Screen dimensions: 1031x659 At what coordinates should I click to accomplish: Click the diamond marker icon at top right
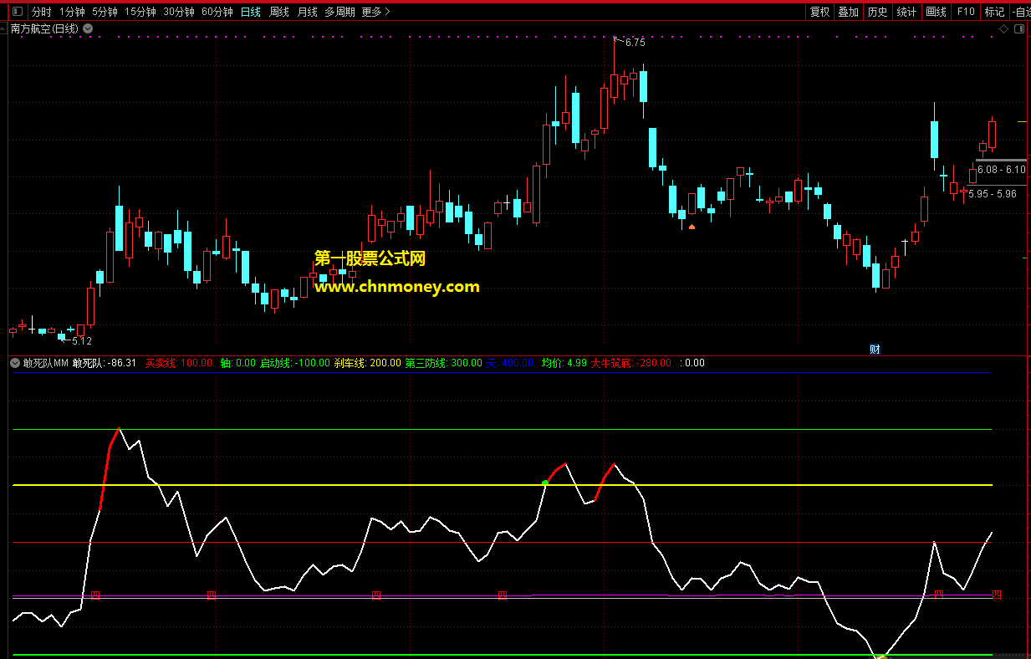(1003, 28)
